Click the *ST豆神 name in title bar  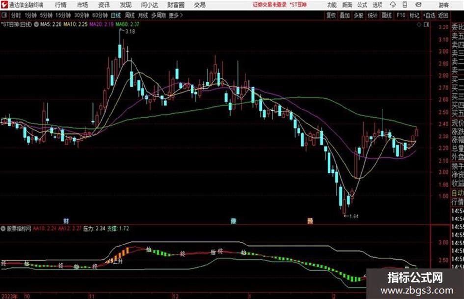[298, 5]
